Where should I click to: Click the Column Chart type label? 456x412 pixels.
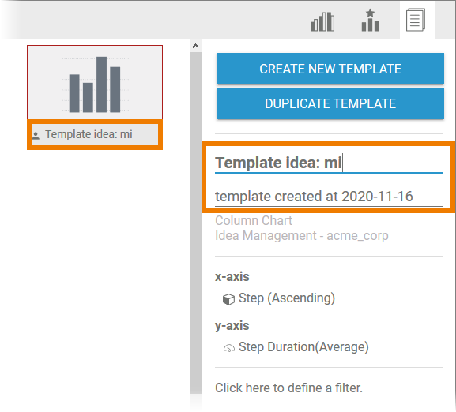[x=254, y=221]
